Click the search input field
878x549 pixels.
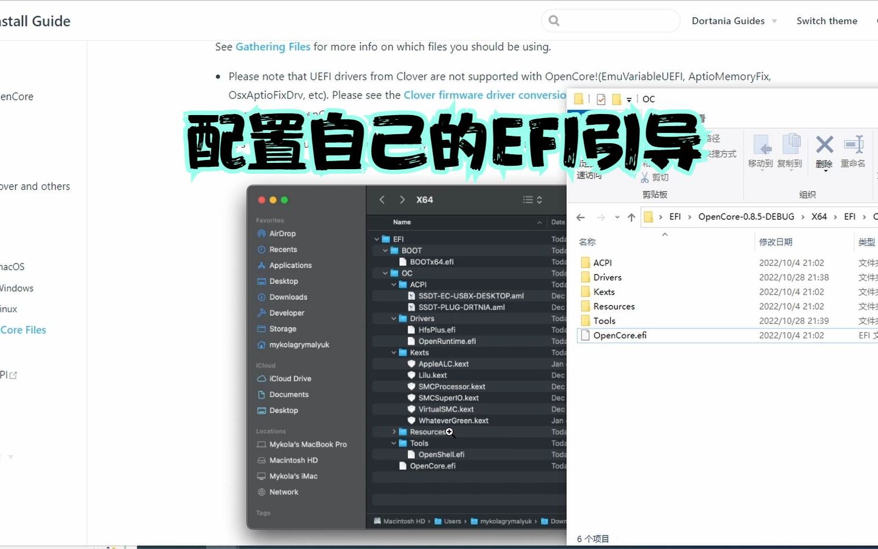click(610, 21)
